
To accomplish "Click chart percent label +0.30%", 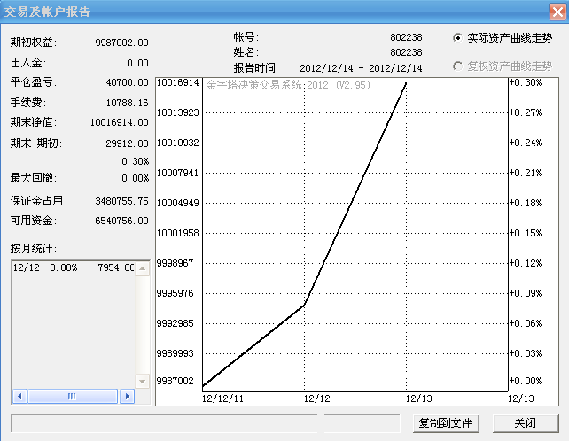I will [x=525, y=82].
